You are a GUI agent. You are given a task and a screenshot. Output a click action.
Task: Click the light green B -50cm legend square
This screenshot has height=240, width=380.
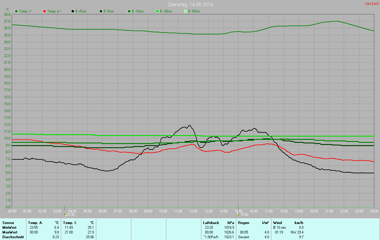pos(186,11)
